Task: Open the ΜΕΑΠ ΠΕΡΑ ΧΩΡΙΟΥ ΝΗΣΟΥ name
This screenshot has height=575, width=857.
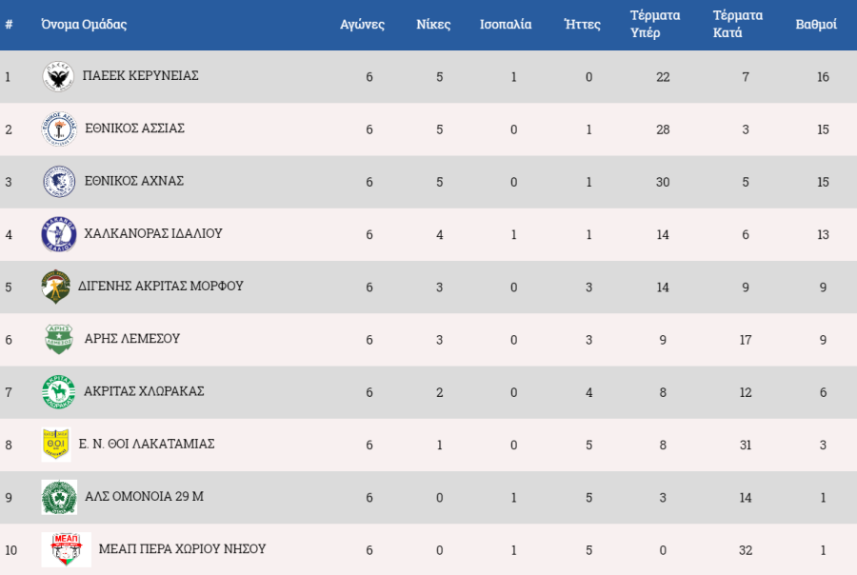Action: (x=182, y=548)
